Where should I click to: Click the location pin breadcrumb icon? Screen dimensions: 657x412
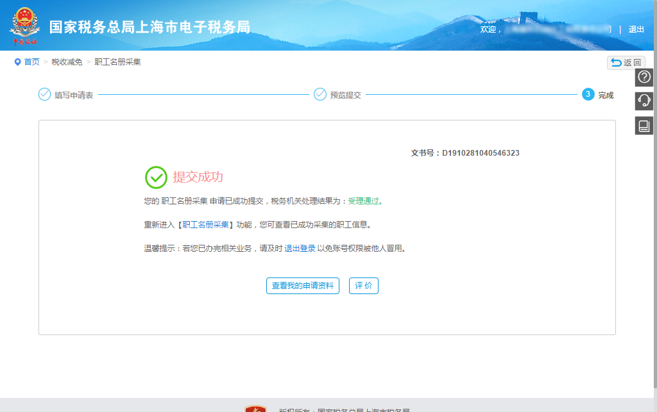point(17,62)
